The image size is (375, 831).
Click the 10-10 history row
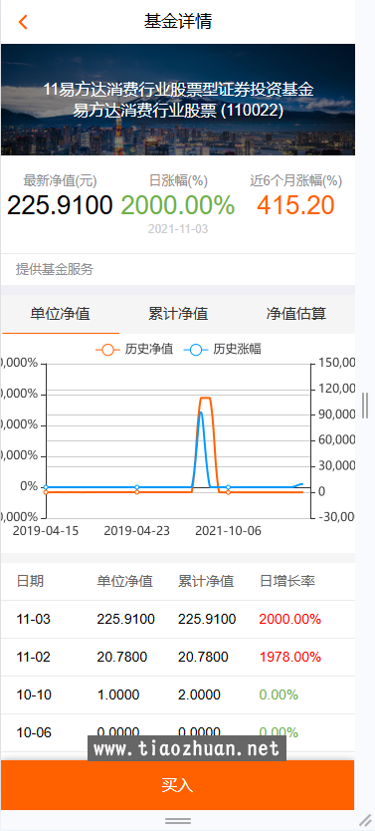tap(178, 694)
